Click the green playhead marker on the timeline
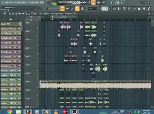 [x=52, y=20]
